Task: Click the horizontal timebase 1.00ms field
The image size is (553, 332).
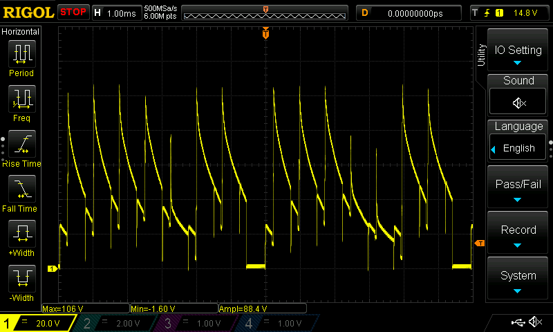Action: tap(117, 13)
